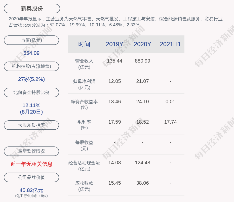234x202 pixels.
Task: Click the market value 554.09
Action: pos(31,53)
